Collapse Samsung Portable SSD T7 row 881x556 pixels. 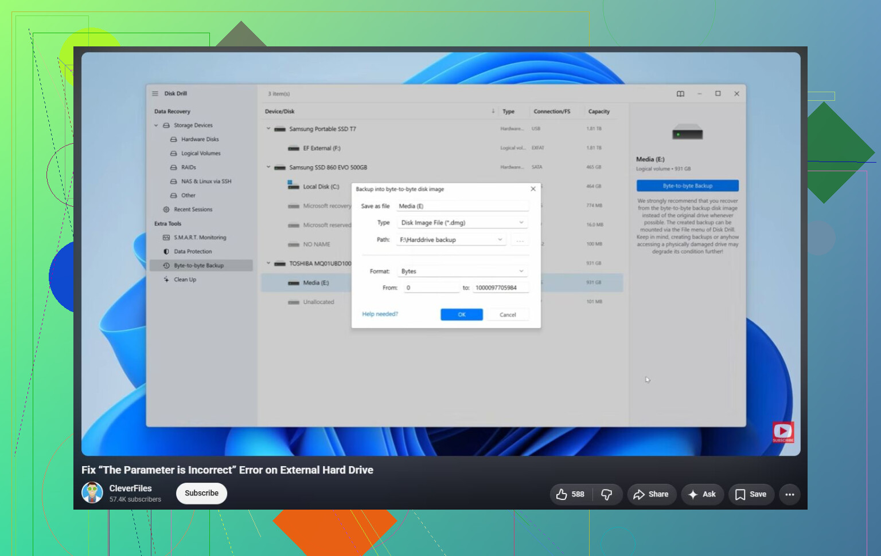pos(268,129)
